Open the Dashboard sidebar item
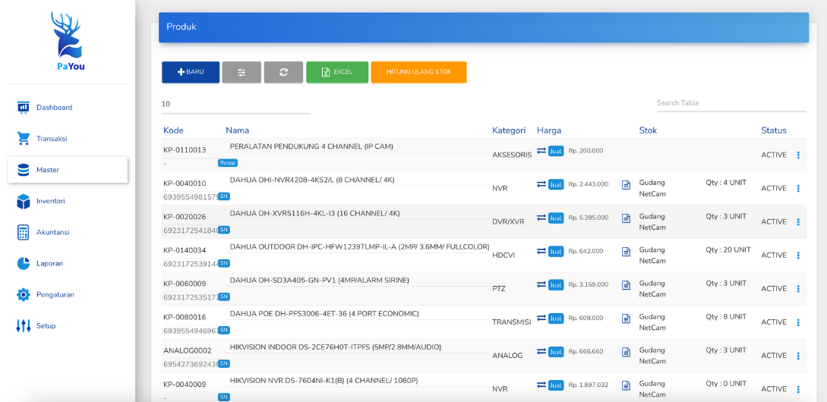Screen dimensions: 827x402 (68, 108)
